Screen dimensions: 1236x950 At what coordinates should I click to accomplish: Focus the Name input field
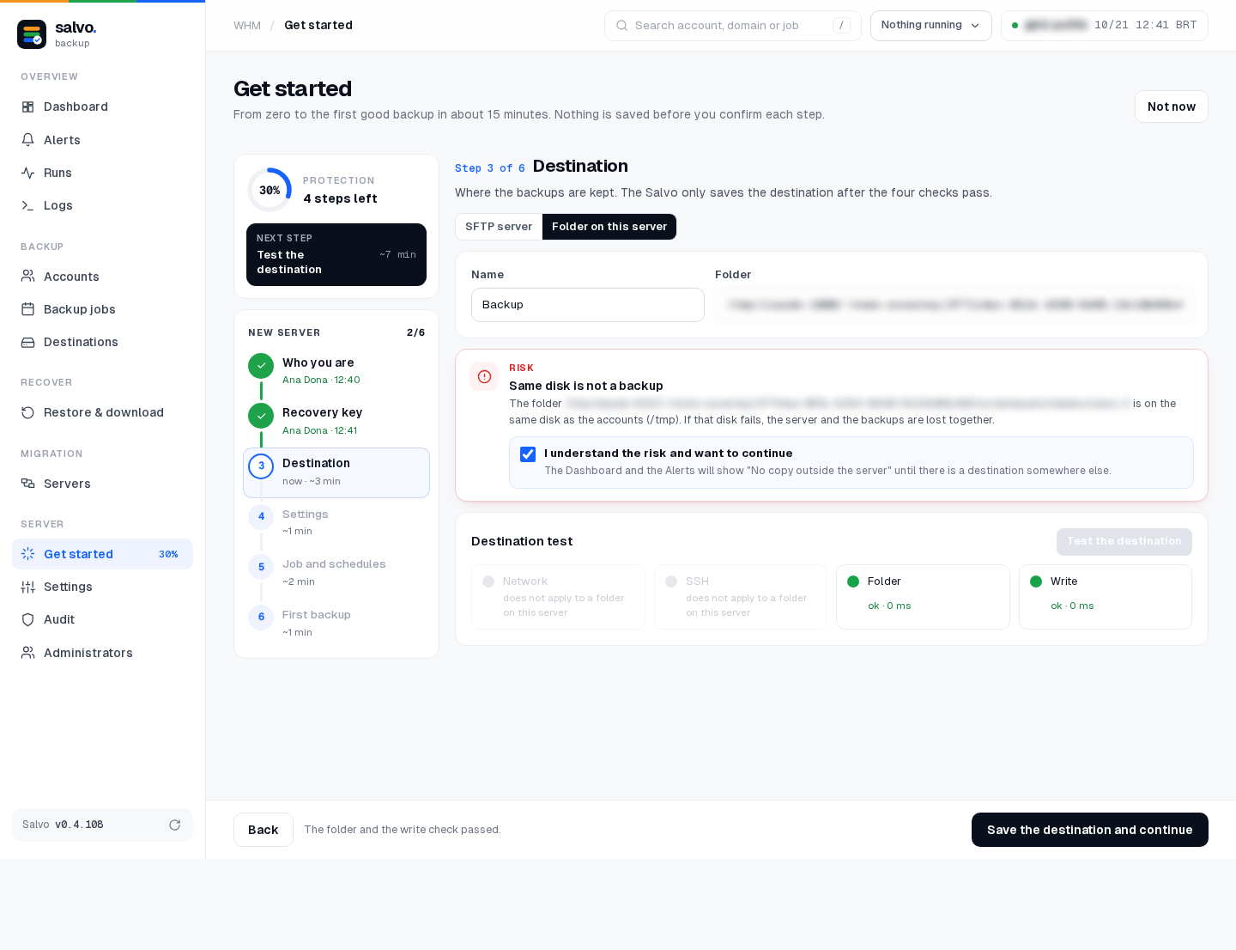coord(588,305)
